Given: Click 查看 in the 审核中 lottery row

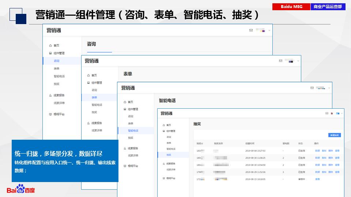Looking at the screenshot, I should [x=317, y=179].
